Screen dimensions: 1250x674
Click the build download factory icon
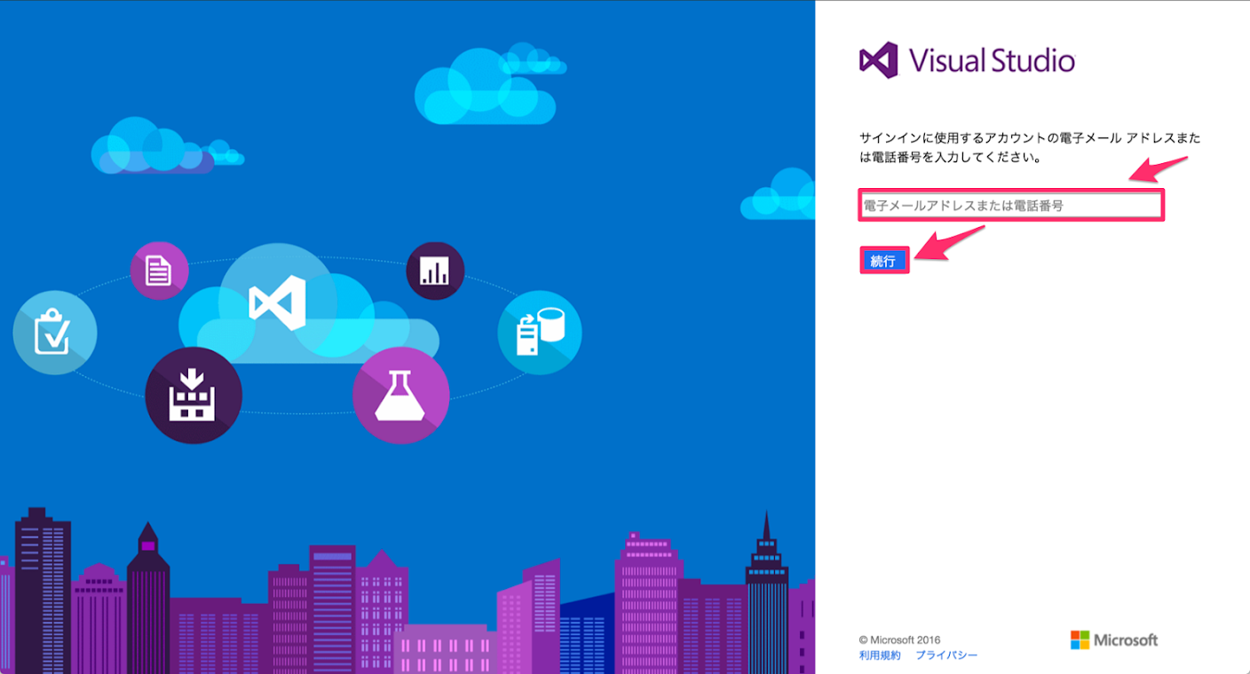tap(193, 396)
